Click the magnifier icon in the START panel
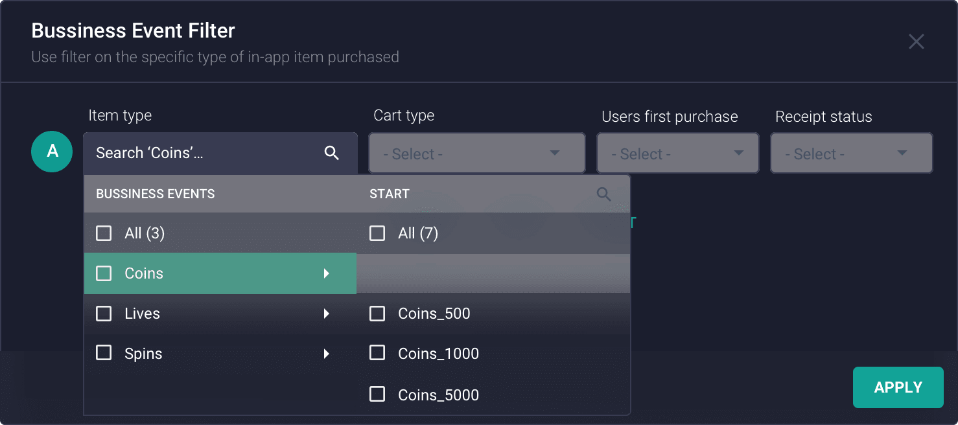 pyautogui.click(x=603, y=194)
